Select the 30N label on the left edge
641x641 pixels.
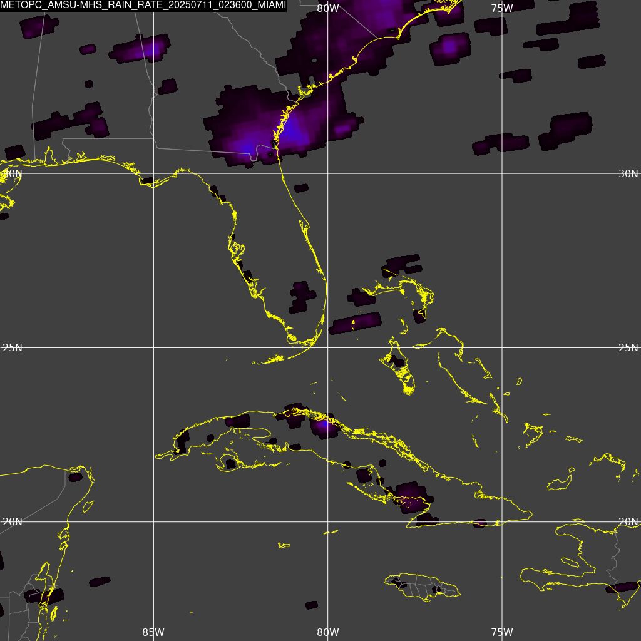11,173
